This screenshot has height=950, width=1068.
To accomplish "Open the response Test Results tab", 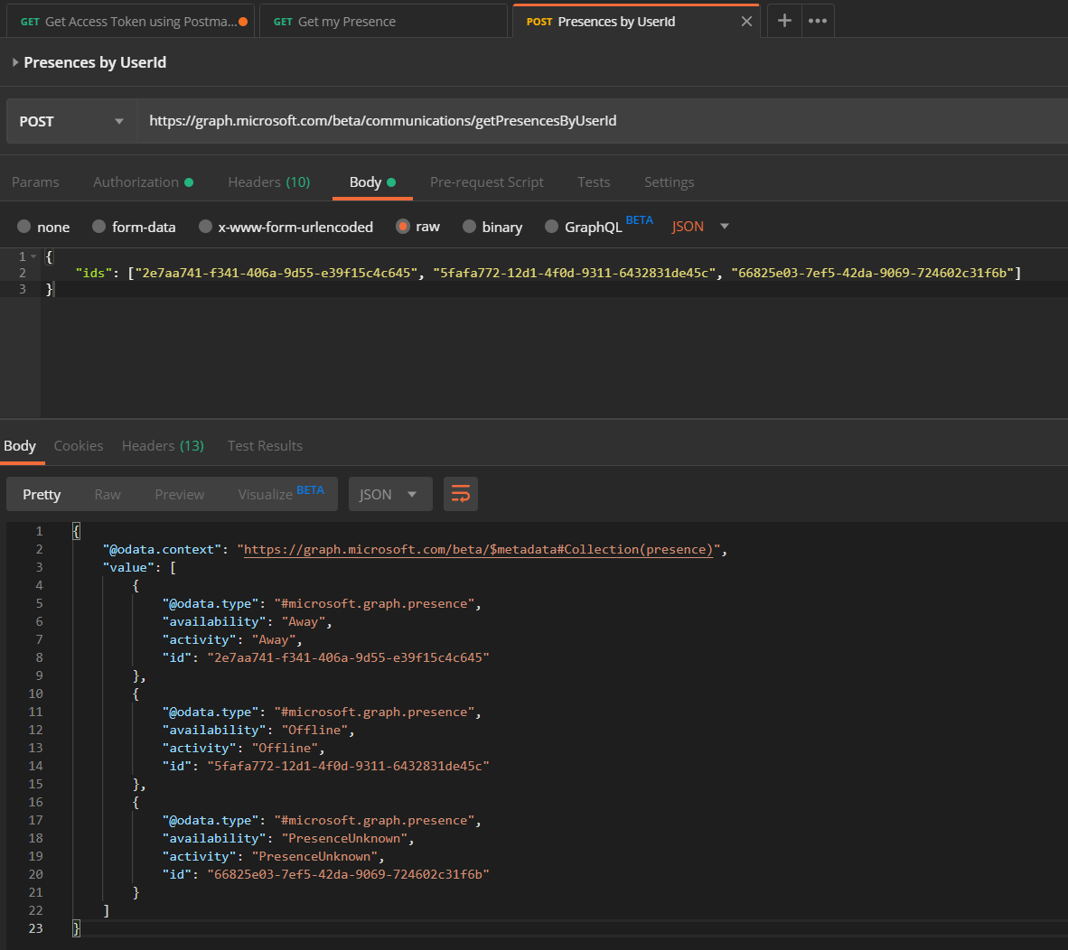I will tap(265, 446).
